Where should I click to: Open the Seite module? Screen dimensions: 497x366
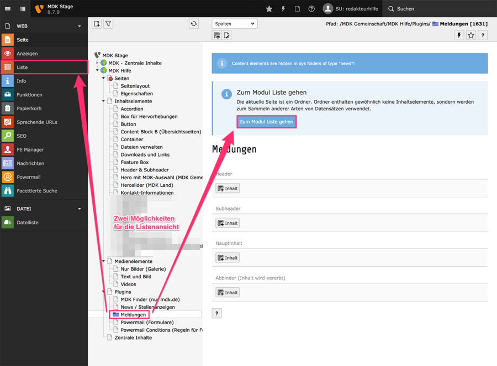pyautogui.click(x=44, y=40)
